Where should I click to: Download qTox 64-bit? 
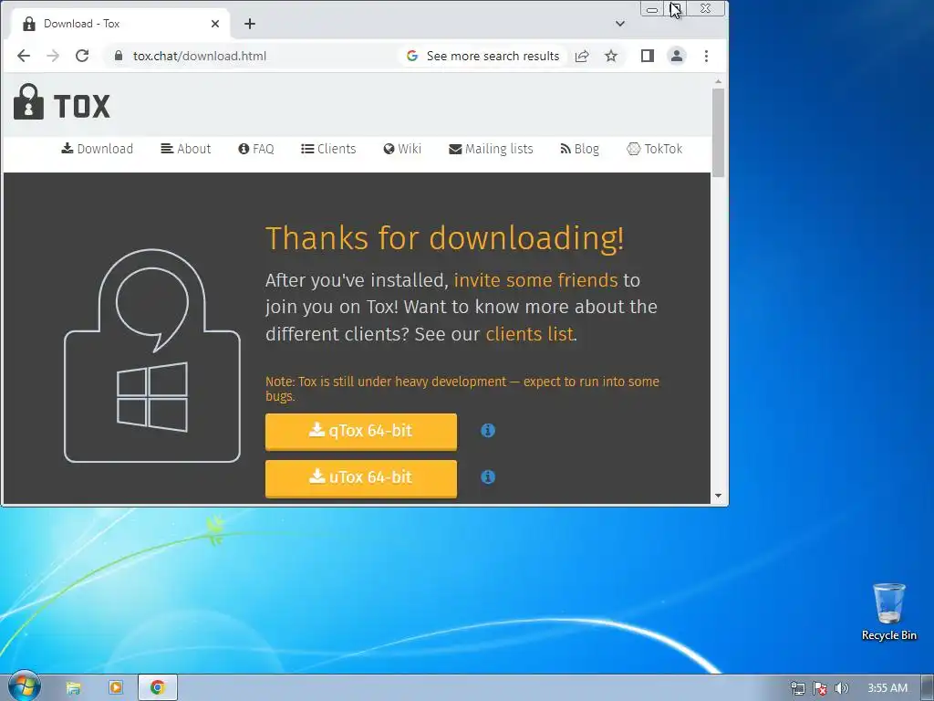(361, 431)
